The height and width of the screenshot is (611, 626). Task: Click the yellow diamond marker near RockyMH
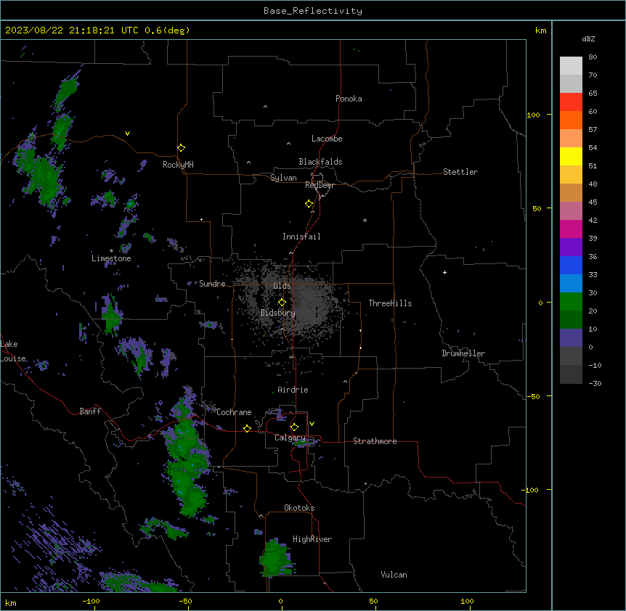tap(181, 147)
